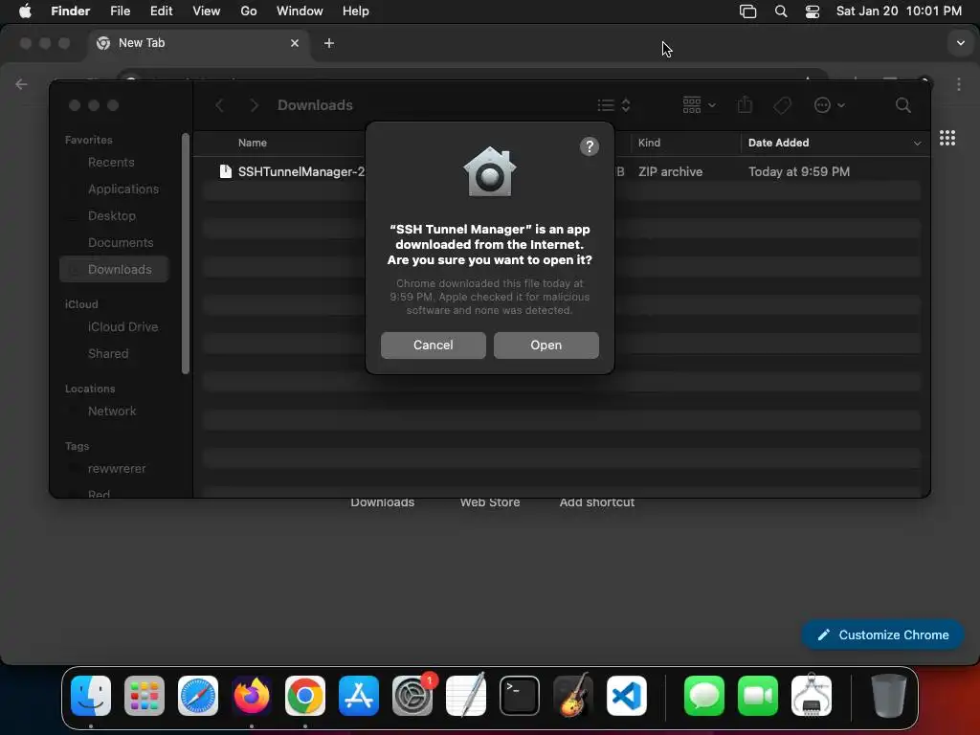Screen dimensions: 980x735
Task: Select Desktop in Finder sidebar
Action: click(112, 215)
